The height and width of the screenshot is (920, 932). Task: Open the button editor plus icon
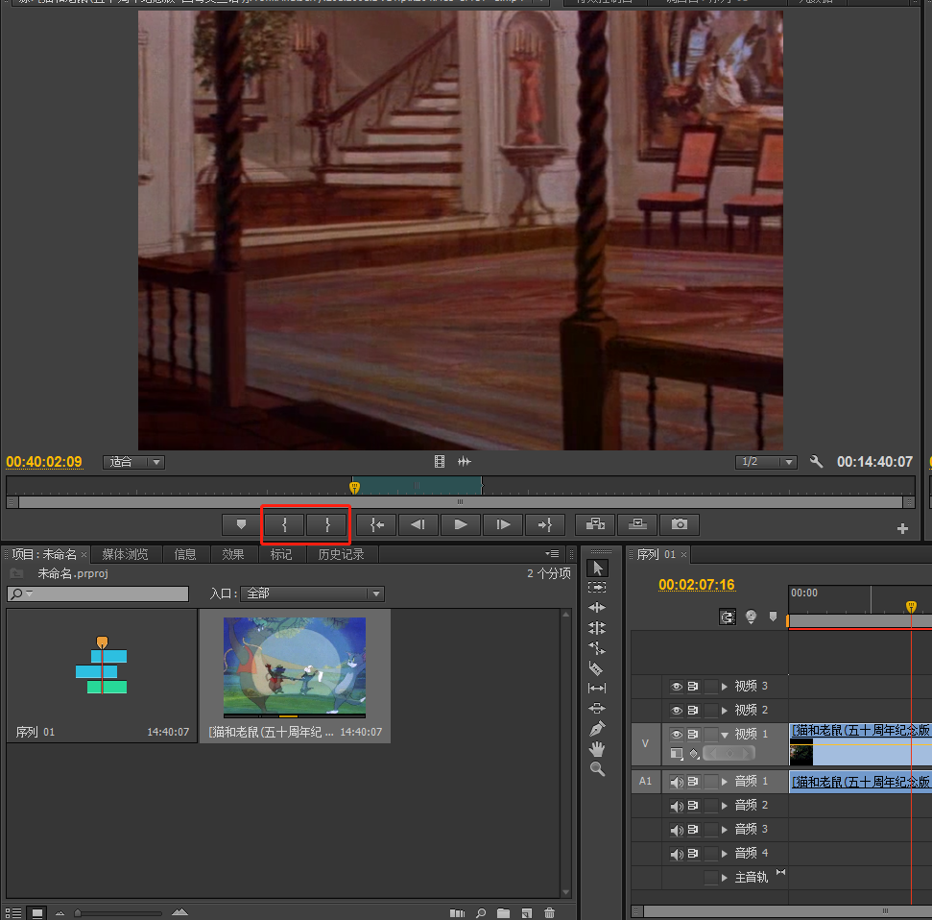coord(902,529)
